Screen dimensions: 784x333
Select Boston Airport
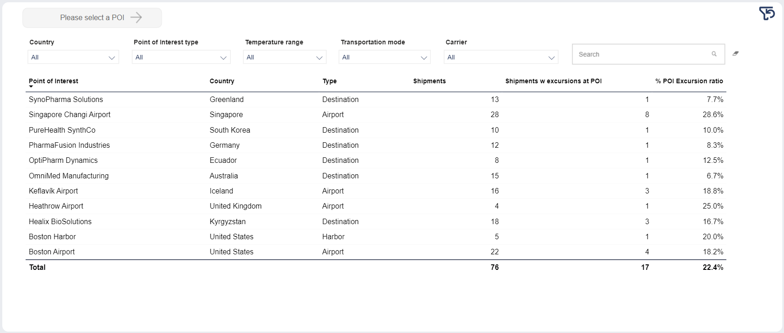tap(52, 252)
